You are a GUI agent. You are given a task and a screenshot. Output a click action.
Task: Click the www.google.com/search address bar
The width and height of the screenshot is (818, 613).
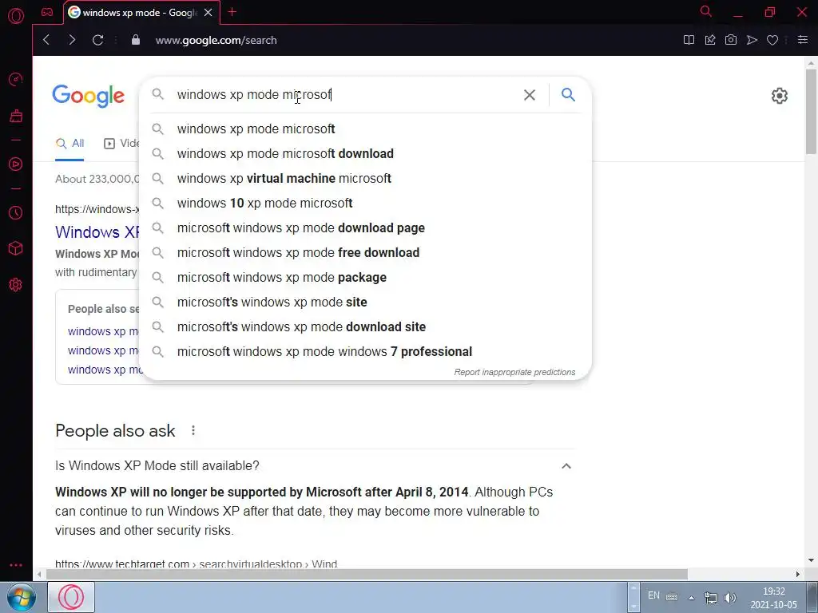(216, 40)
